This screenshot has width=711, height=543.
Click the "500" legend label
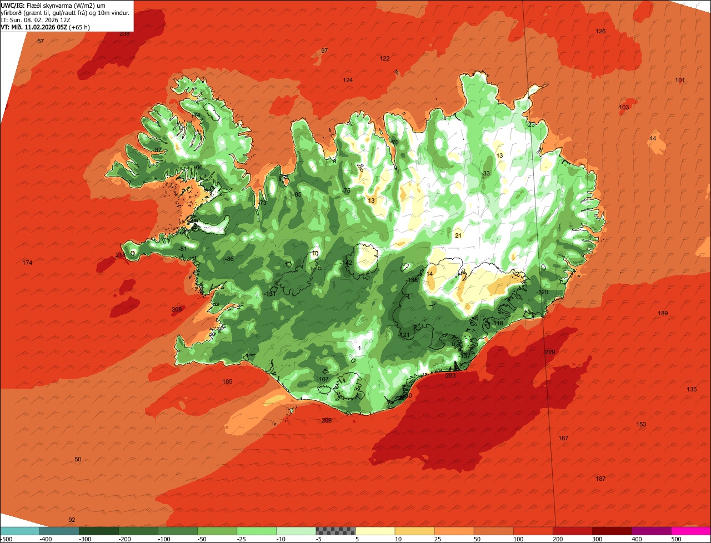coord(677,539)
